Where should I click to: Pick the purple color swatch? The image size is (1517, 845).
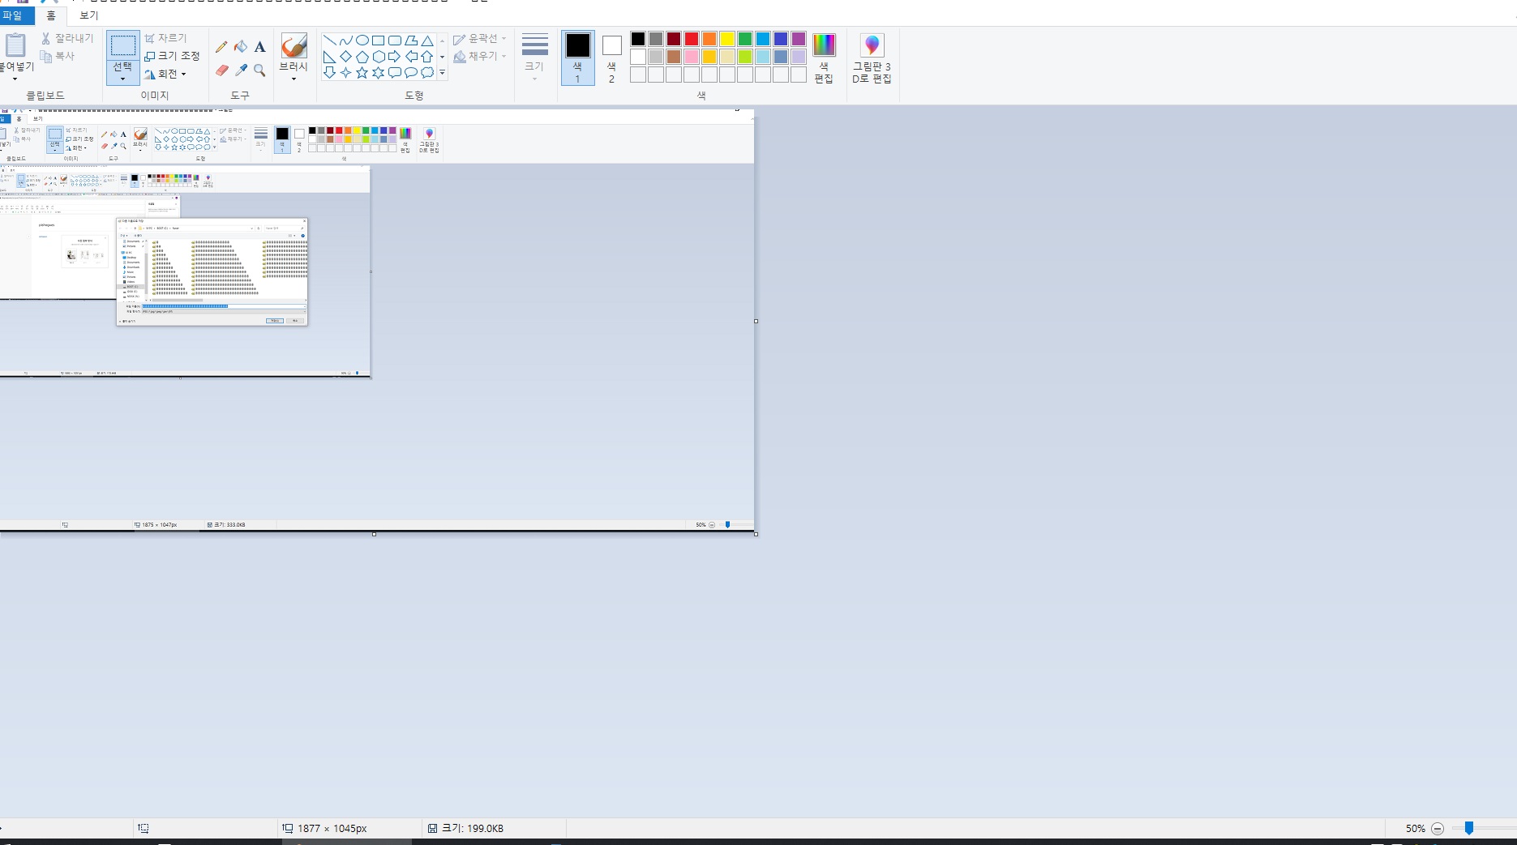pos(799,39)
